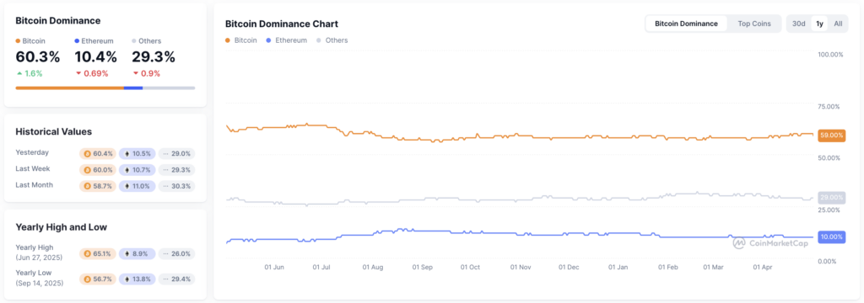
Task: Switch to the Bitcoin Dominance tab
Action: click(x=686, y=24)
